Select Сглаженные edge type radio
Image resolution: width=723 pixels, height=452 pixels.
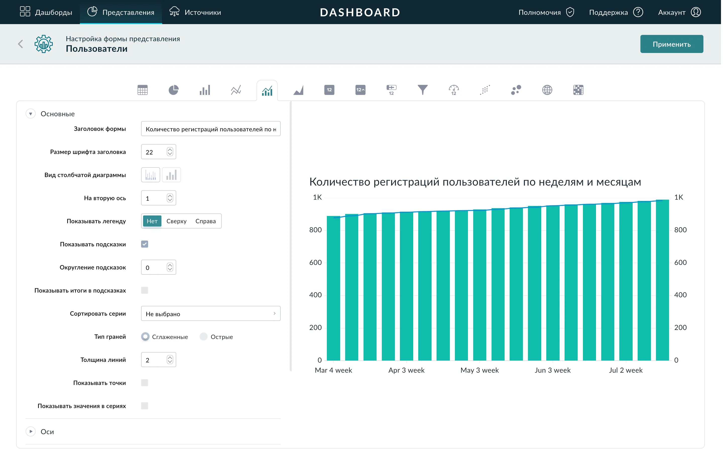point(145,337)
